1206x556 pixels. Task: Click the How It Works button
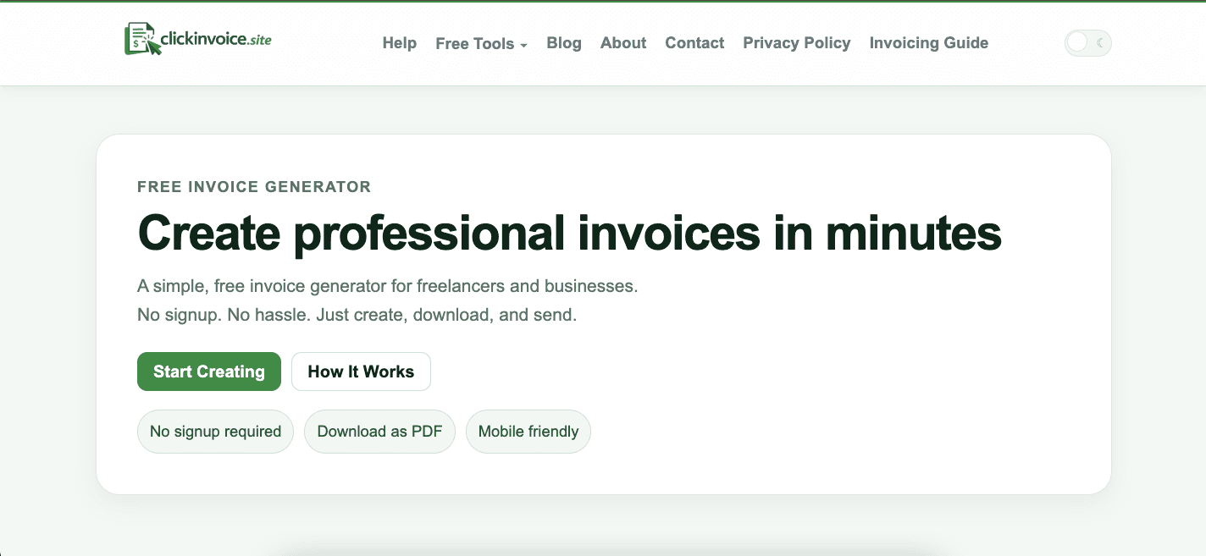click(x=361, y=372)
